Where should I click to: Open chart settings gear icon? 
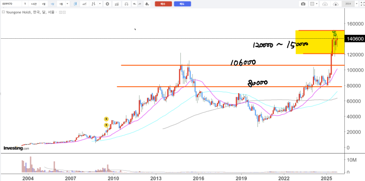[x=107, y=4]
